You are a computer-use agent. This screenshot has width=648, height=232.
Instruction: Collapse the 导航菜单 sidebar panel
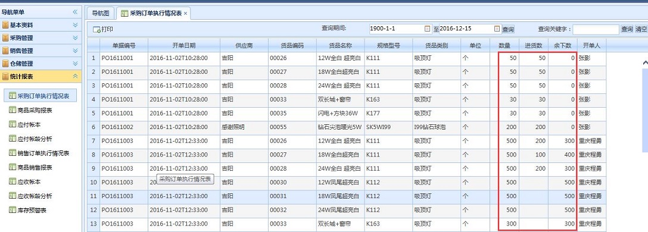75,12
